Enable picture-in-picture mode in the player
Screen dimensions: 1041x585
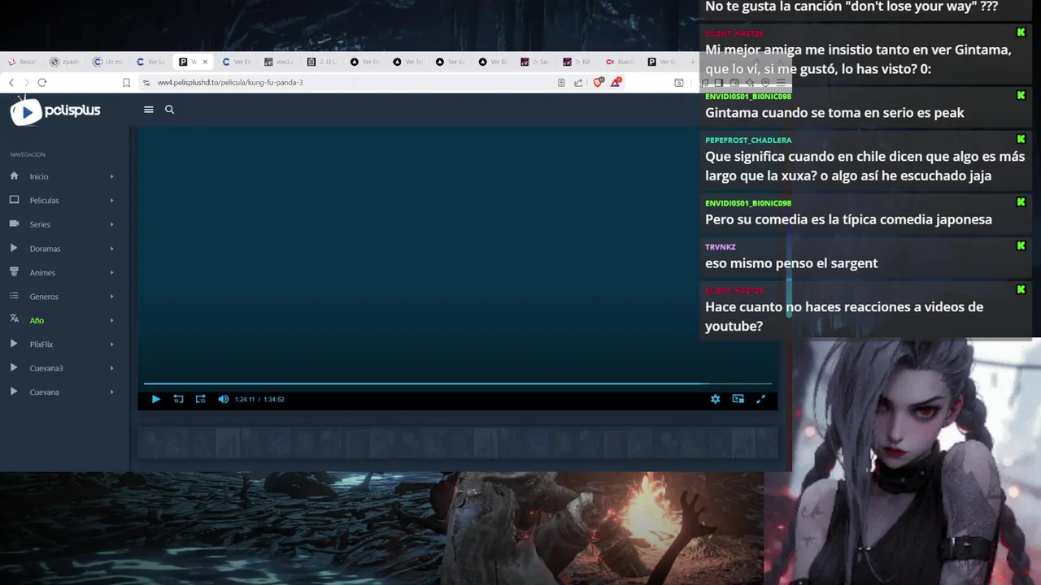pos(738,399)
